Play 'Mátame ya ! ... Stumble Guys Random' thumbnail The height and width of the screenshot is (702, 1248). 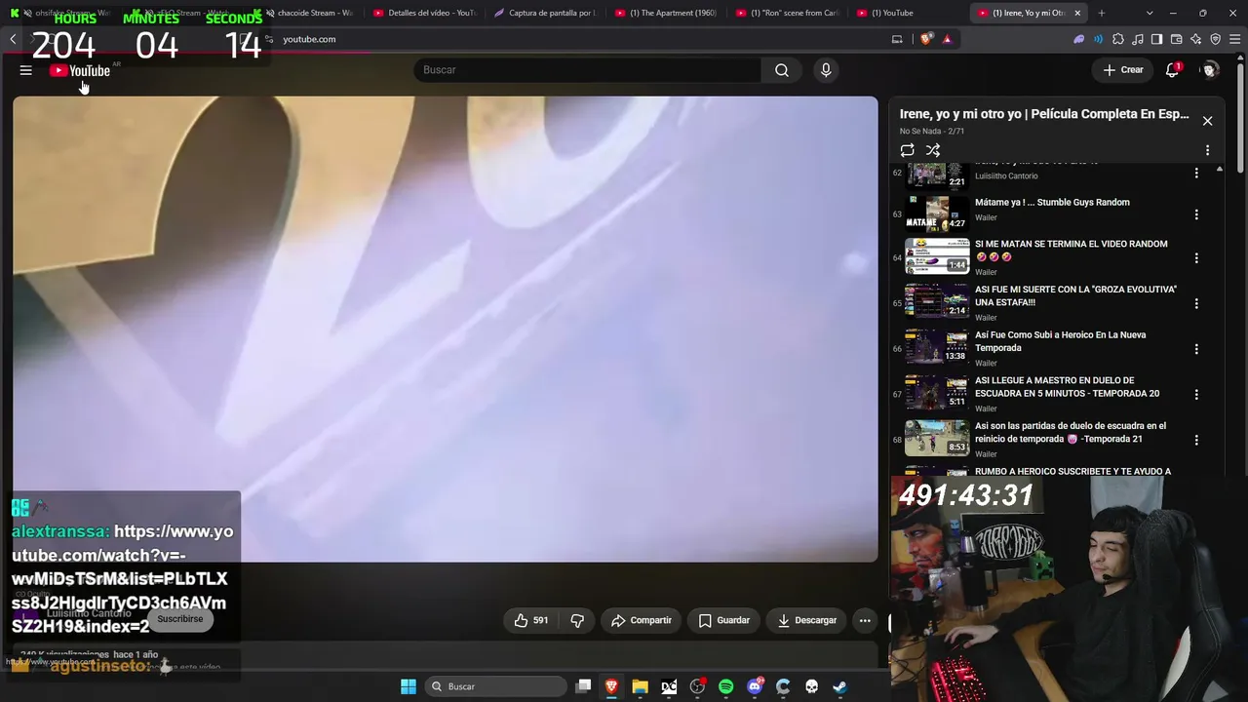937,213
